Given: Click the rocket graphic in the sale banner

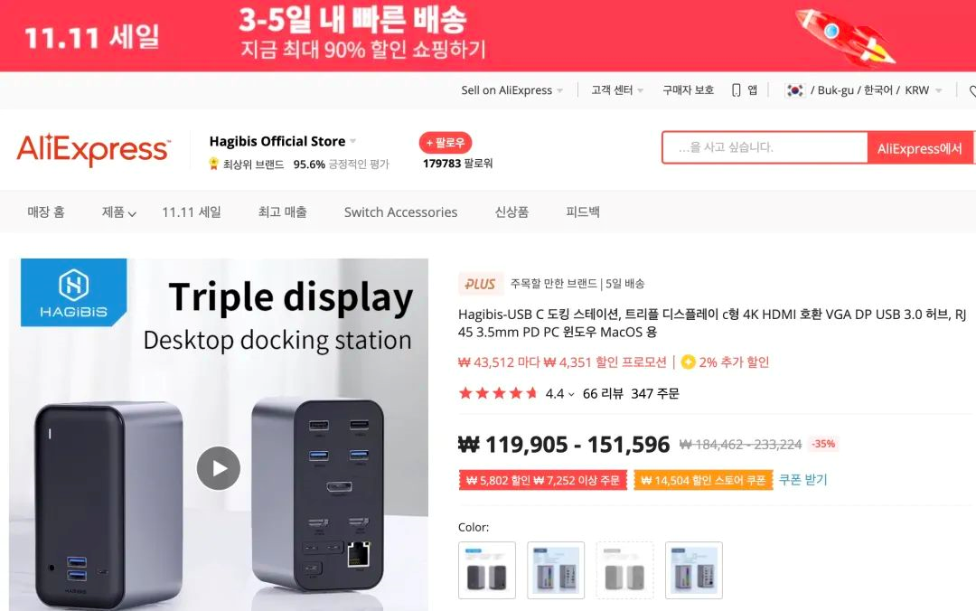Looking at the screenshot, I should [847, 35].
